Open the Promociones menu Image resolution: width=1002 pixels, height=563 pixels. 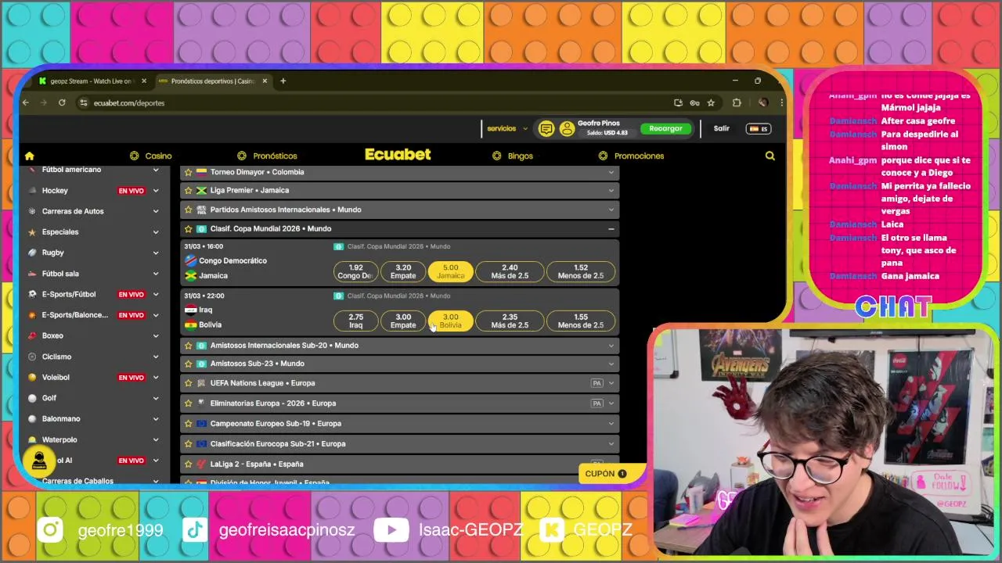pos(631,156)
